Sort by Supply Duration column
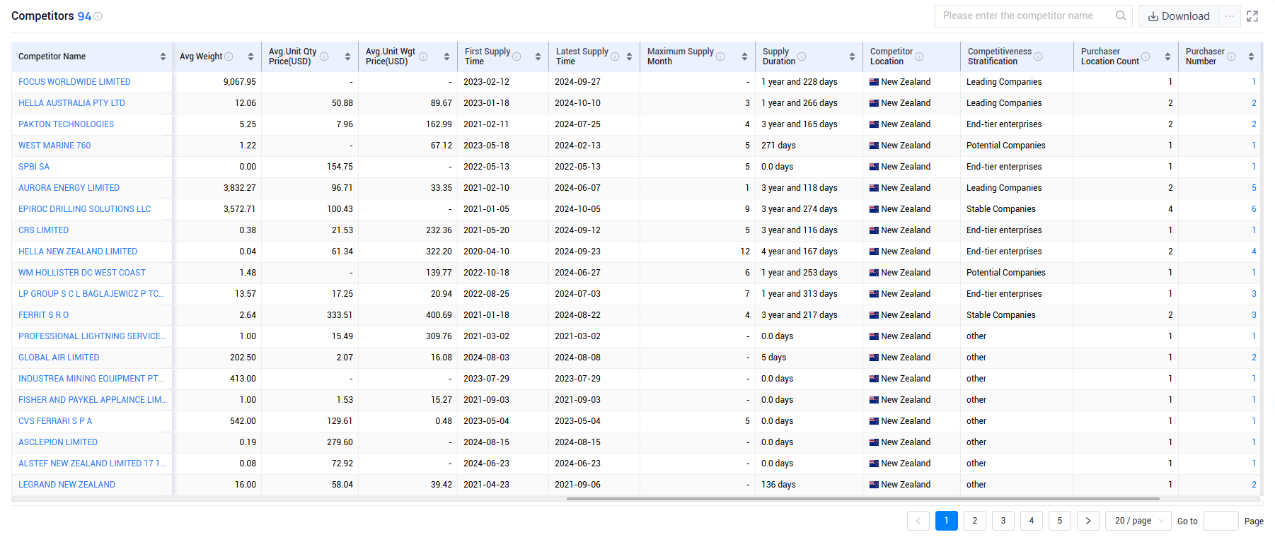This screenshot has height=537, width=1275. (852, 57)
